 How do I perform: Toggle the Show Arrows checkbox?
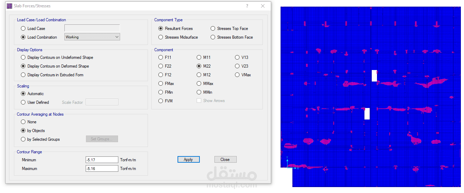(199, 101)
